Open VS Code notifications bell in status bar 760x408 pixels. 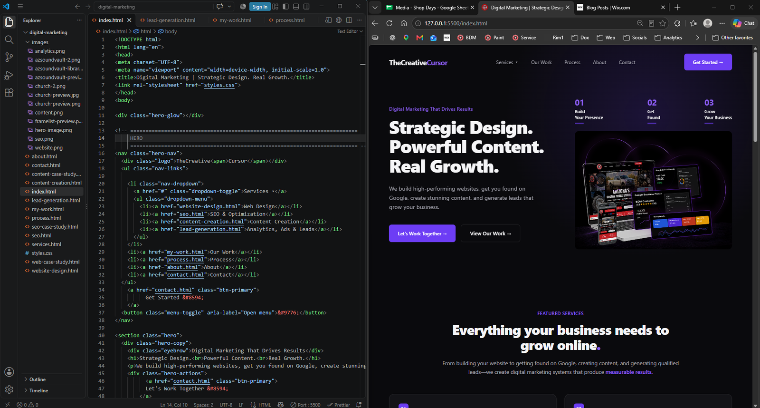[359, 405]
